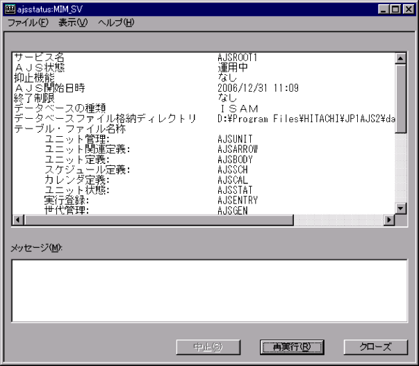Click the ajsstatus title bar app icon
419x366 pixels.
[x=10, y=9]
